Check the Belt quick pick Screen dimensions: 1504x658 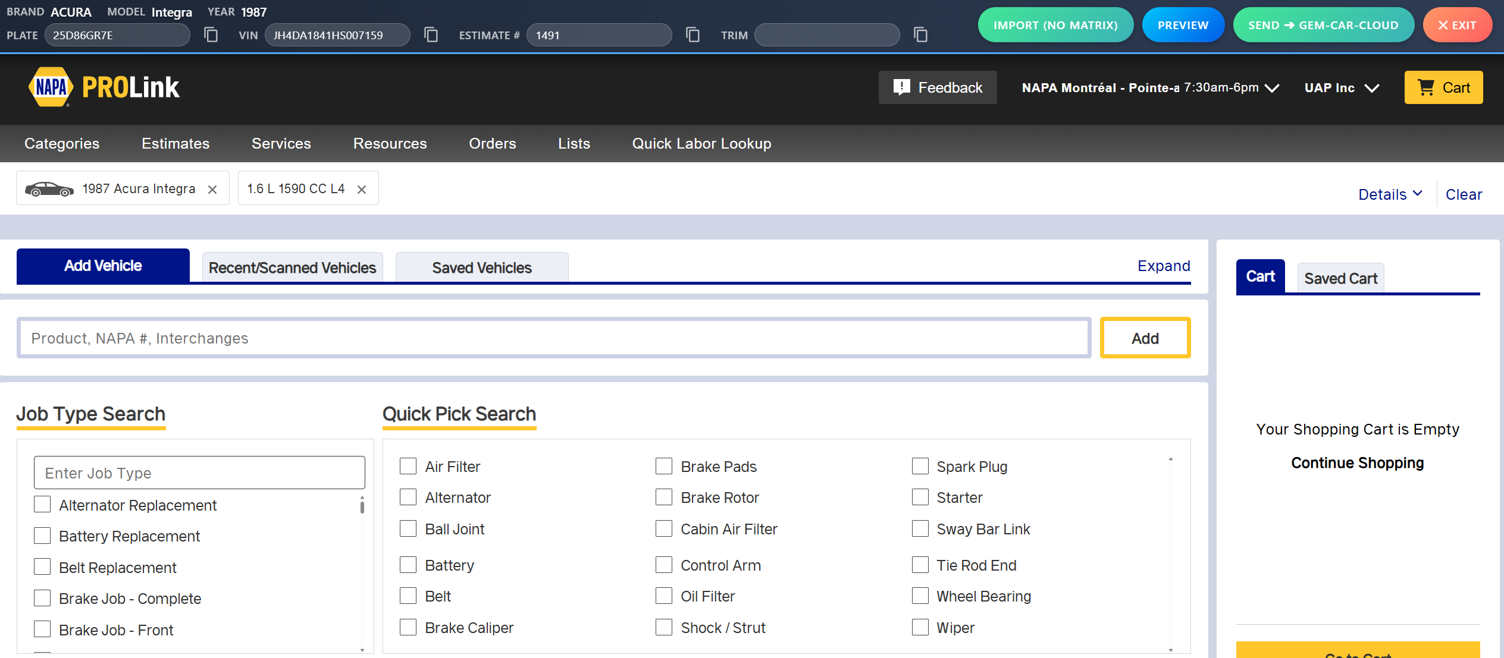tap(408, 596)
